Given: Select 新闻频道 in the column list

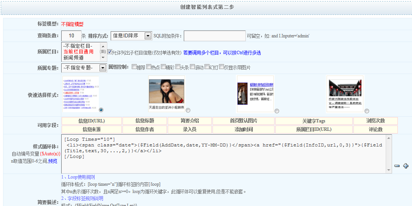Looking at the screenshot, I should (x=73, y=58).
